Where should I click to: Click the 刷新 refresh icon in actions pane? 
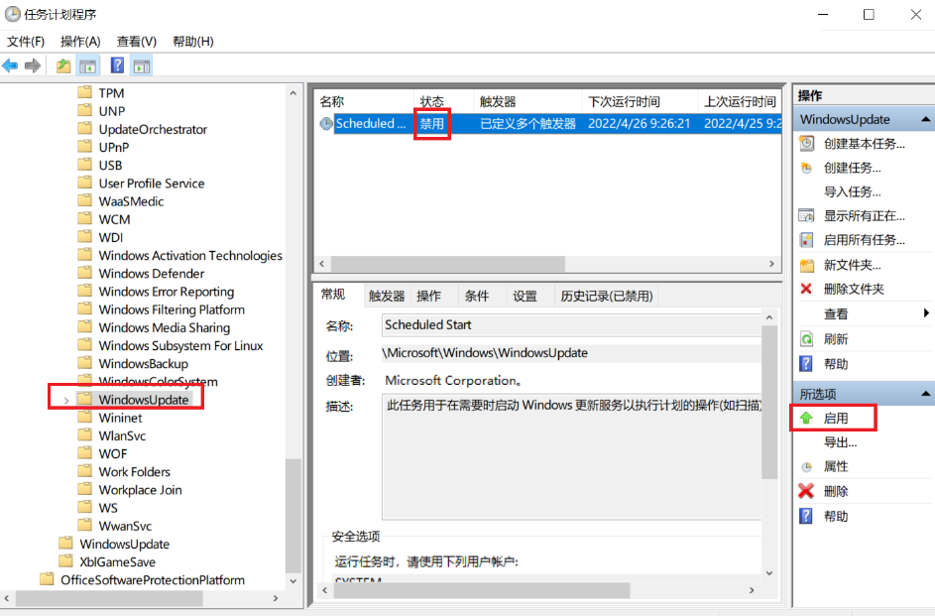pos(807,339)
